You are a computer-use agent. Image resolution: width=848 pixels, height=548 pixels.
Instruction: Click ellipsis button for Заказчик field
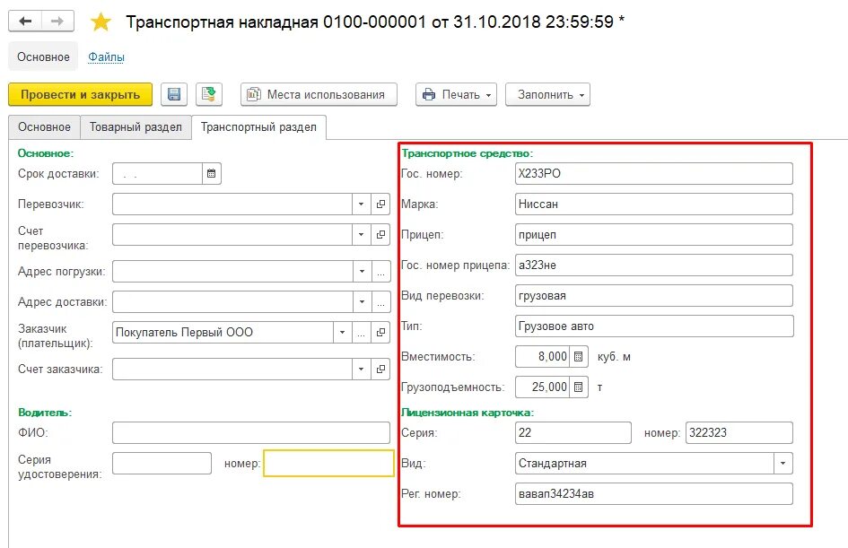pyautogui.click(x=362, y=333)
